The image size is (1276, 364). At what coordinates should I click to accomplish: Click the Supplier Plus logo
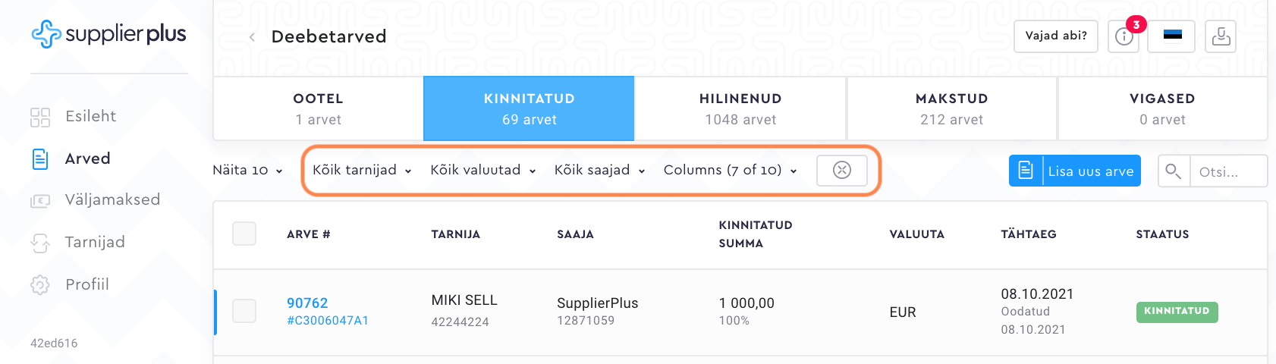108,34
